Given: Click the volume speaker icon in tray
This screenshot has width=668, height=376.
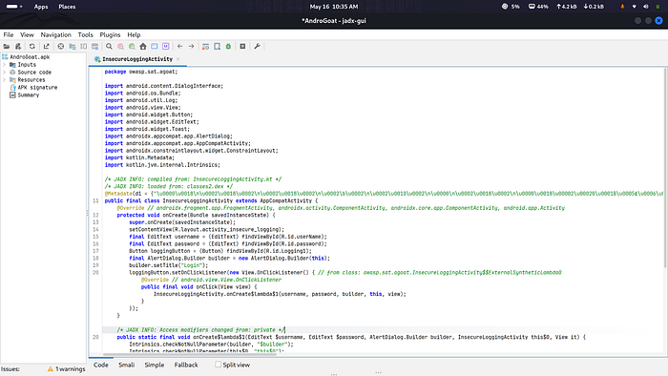Looking at the screenshot, I should (646, 7).
